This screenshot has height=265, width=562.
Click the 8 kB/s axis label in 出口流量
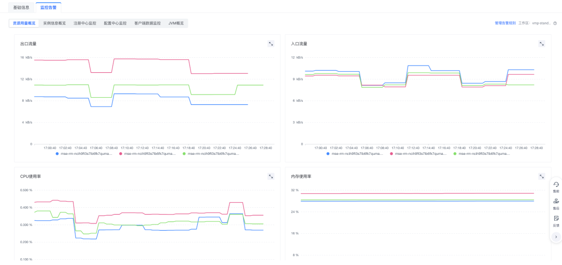(x=27, y=101)
